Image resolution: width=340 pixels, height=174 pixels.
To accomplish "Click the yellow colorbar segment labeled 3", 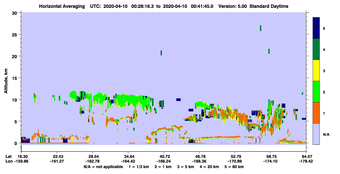I will [x=316, y=70].
